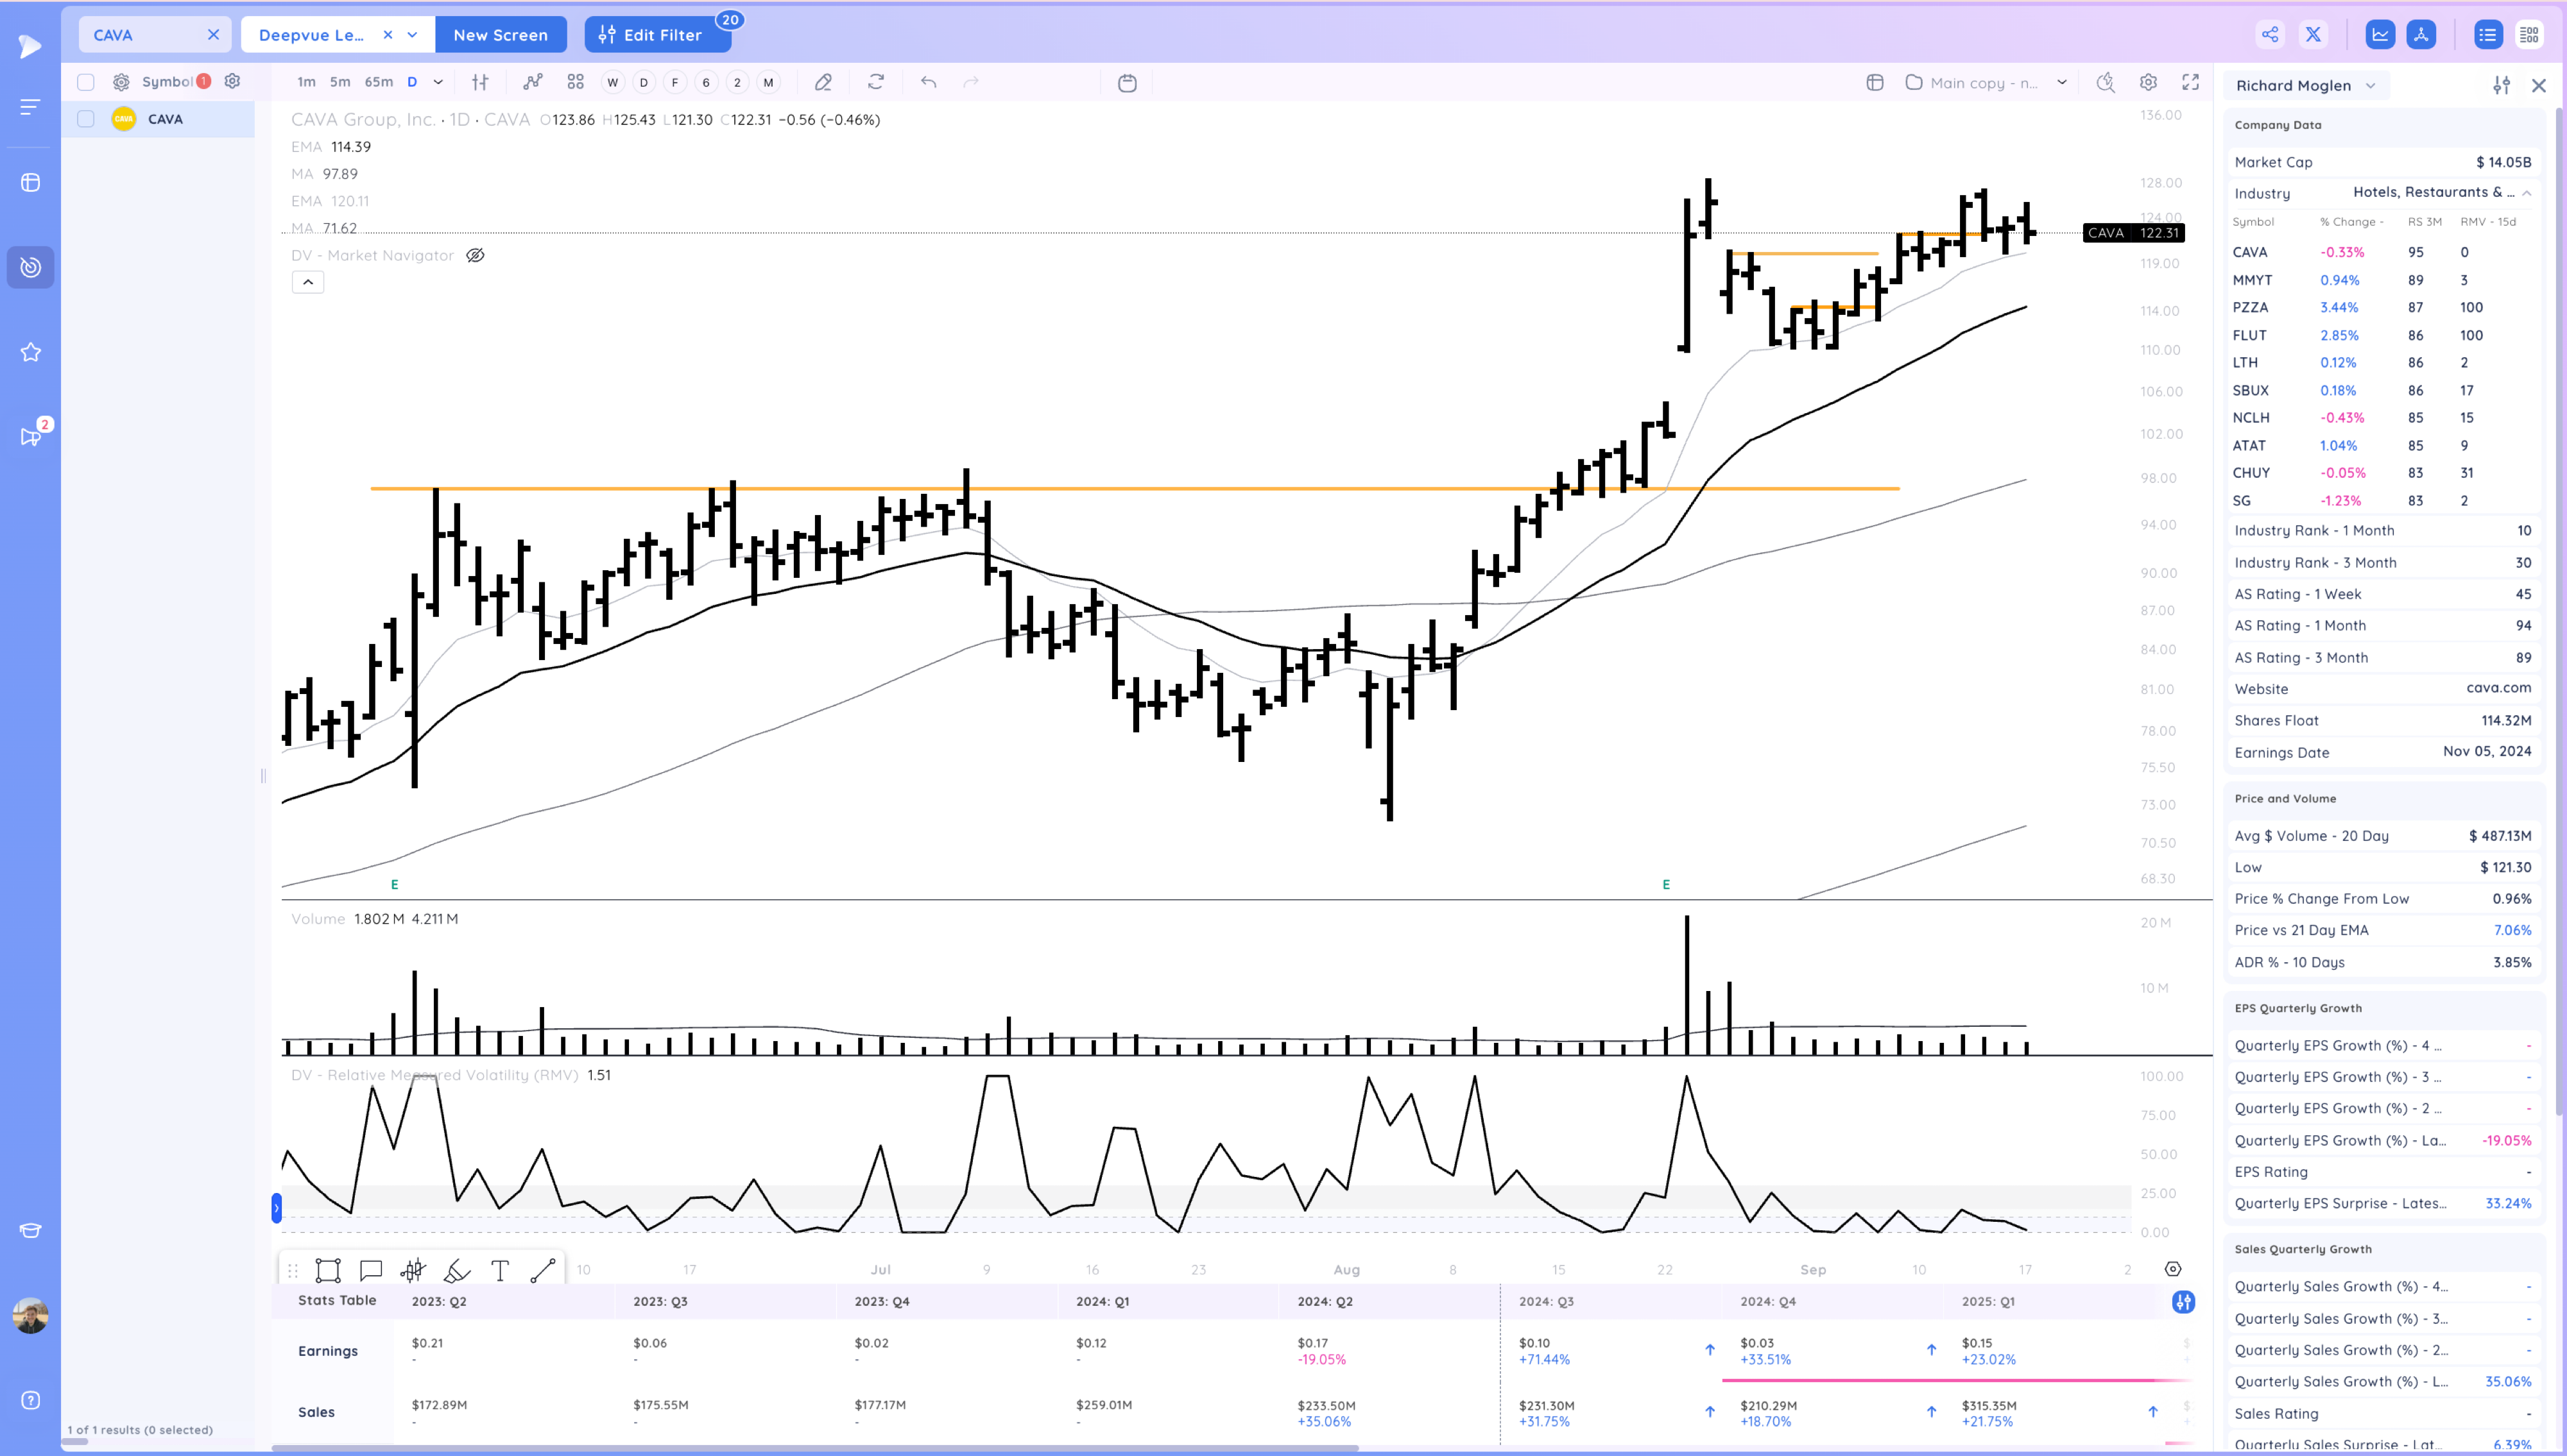Open the indicators icon in chart toolbar
Viewport: 2567px width, 1456px height.
click(x=532, y=82)
